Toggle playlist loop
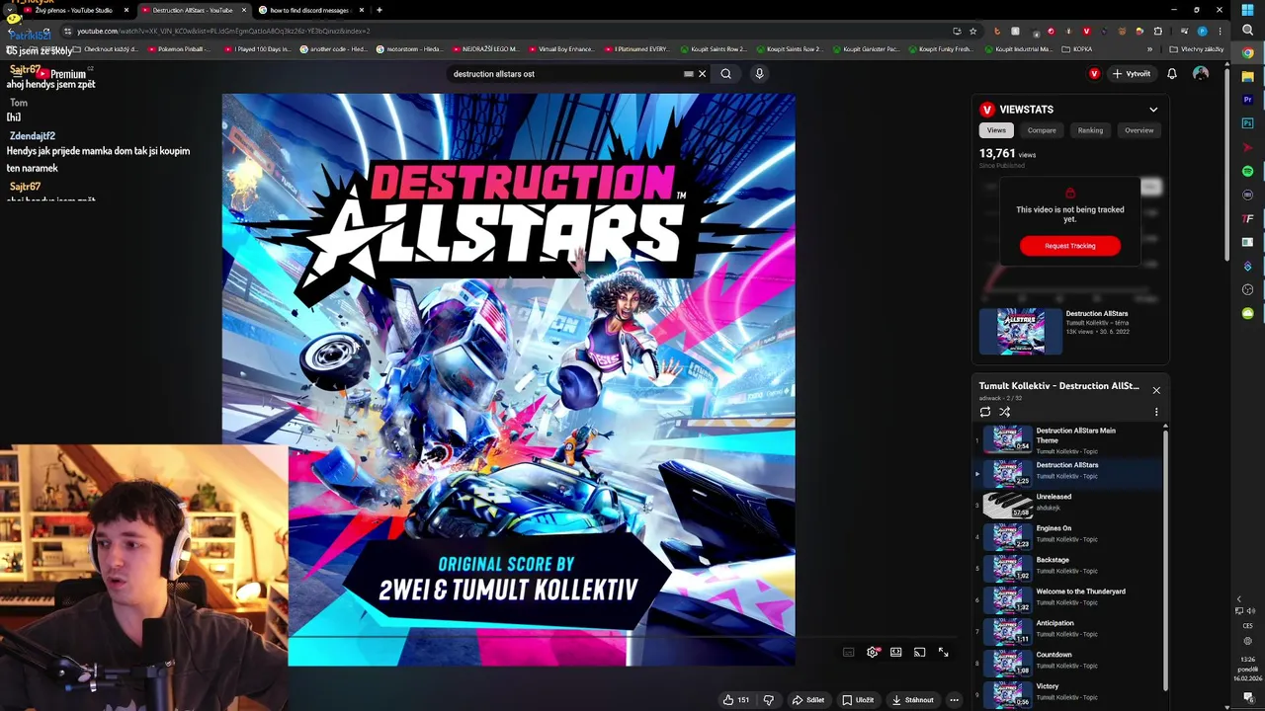 [x=985, y=412]
